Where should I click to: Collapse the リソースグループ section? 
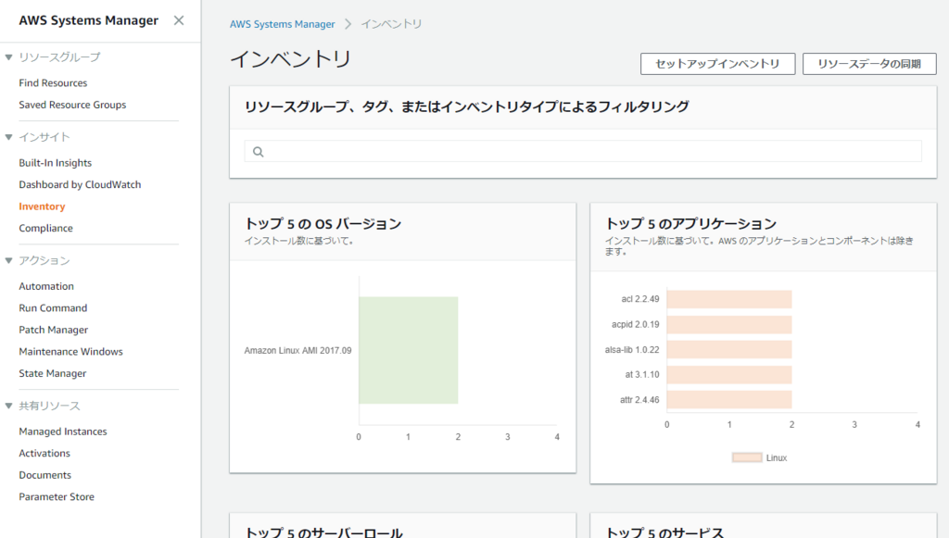coord(8,57)
